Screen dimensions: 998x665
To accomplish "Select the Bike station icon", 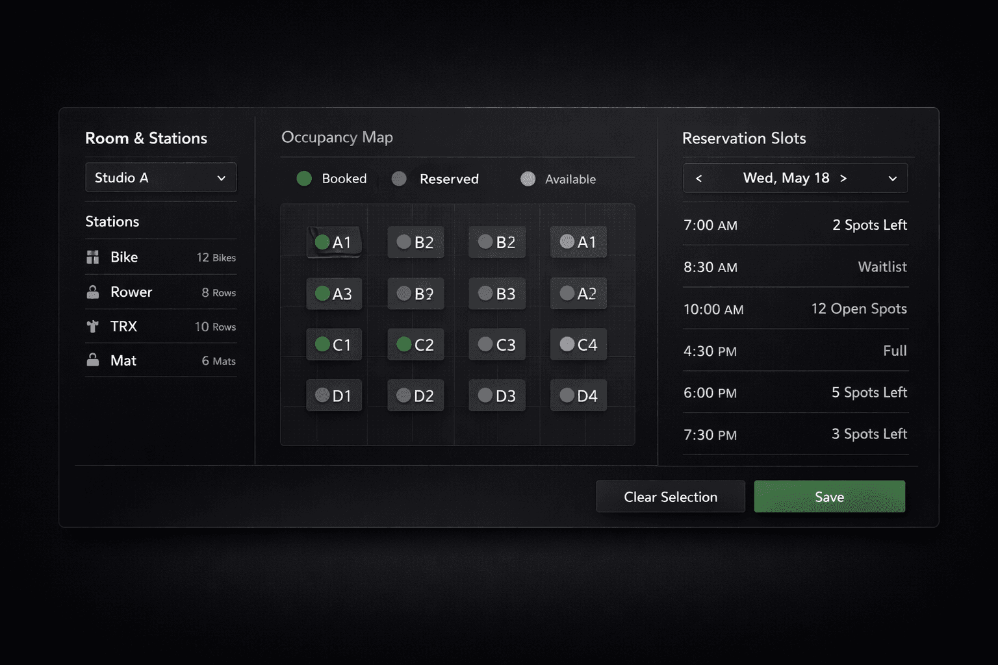I will [x=92, y=257].
